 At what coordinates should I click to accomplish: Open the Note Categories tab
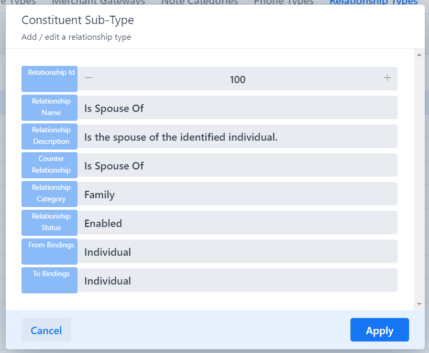[199, 2]
